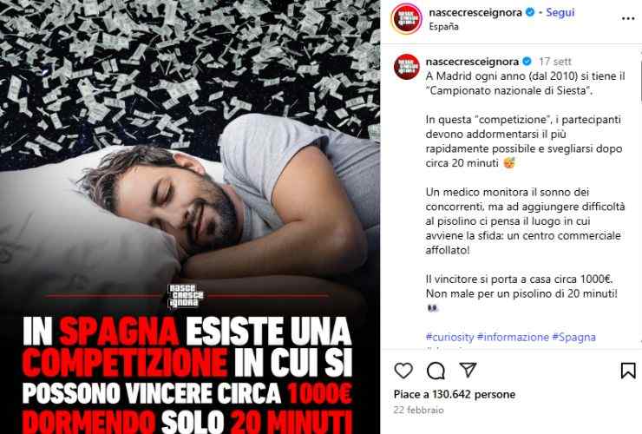Click the sleeping man post image
642x434 pixels.
pyautogui.click(x=190, y=217)
